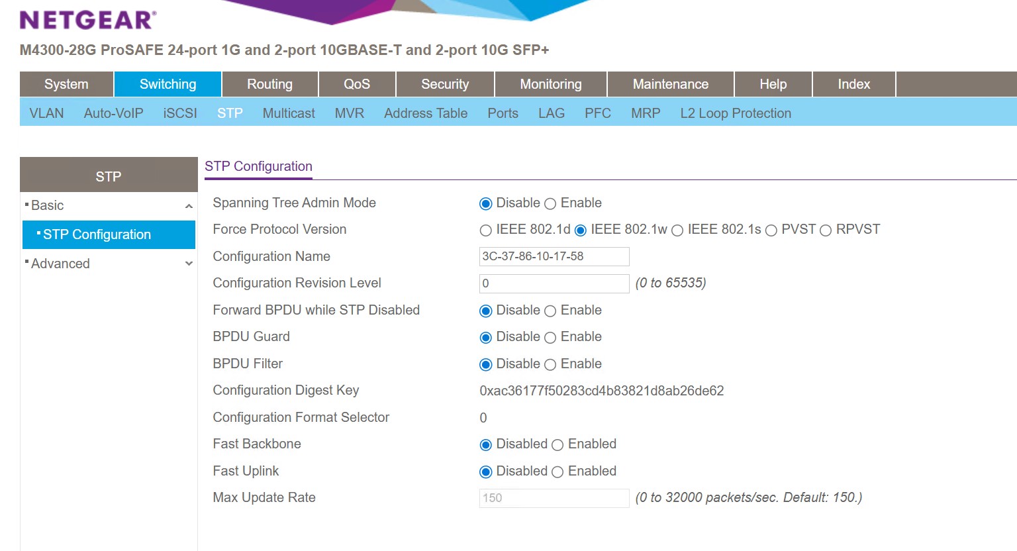Expand the Advanced section chevron

189,264
